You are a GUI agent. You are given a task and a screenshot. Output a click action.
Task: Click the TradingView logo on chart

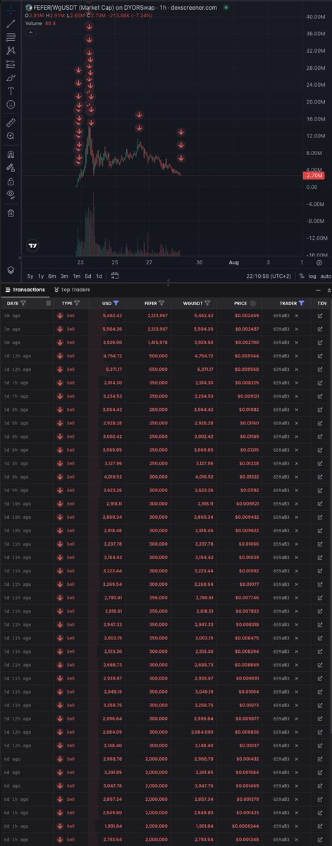32,246
